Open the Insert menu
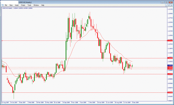 [x=17, y=5]
